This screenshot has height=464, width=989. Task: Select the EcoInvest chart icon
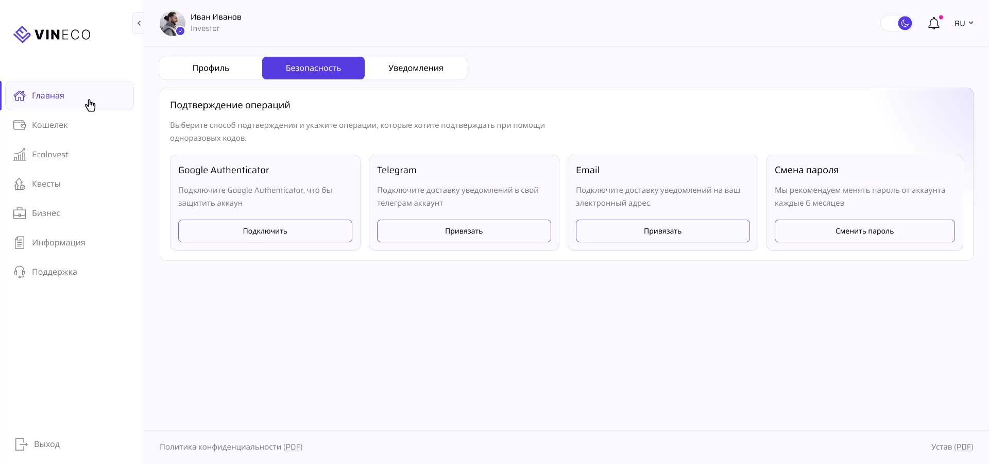point(20,155)
